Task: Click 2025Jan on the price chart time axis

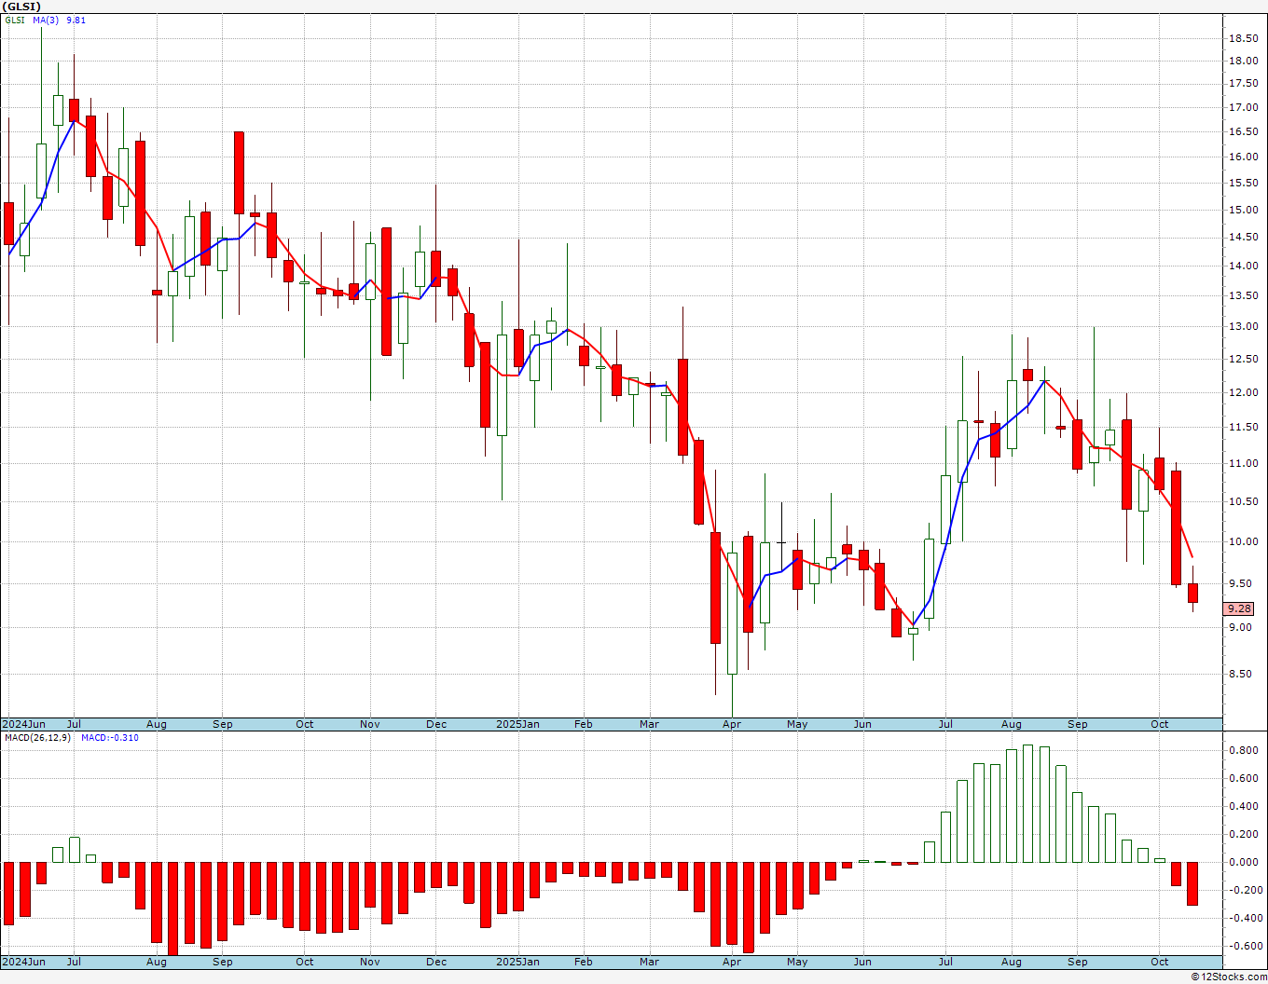Action: coord(517,724)
